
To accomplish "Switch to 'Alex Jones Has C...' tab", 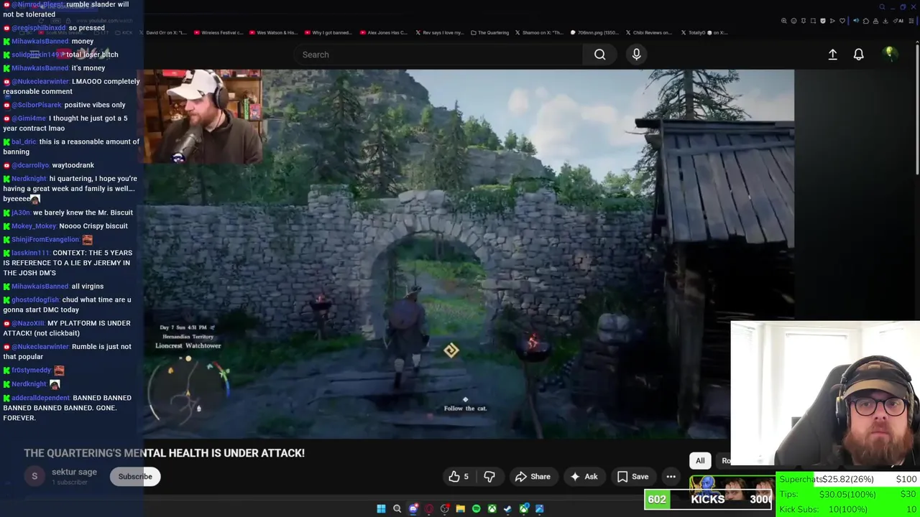I will pyautogui.click(x=384, y=32).
